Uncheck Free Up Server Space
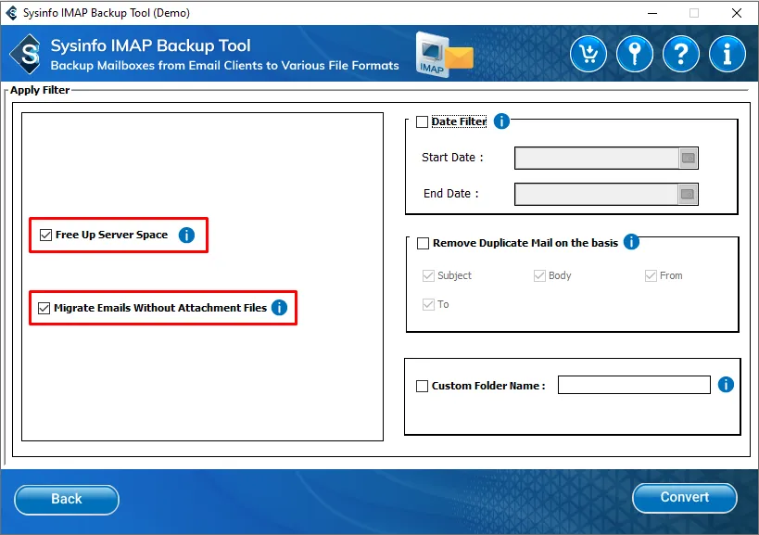This screenshot has height=535, width=759. (45, 235)
